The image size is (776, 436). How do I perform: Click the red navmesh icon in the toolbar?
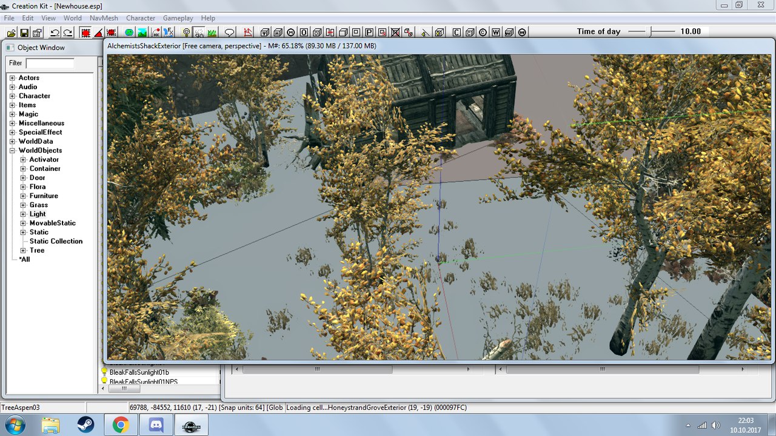point(247,32)
